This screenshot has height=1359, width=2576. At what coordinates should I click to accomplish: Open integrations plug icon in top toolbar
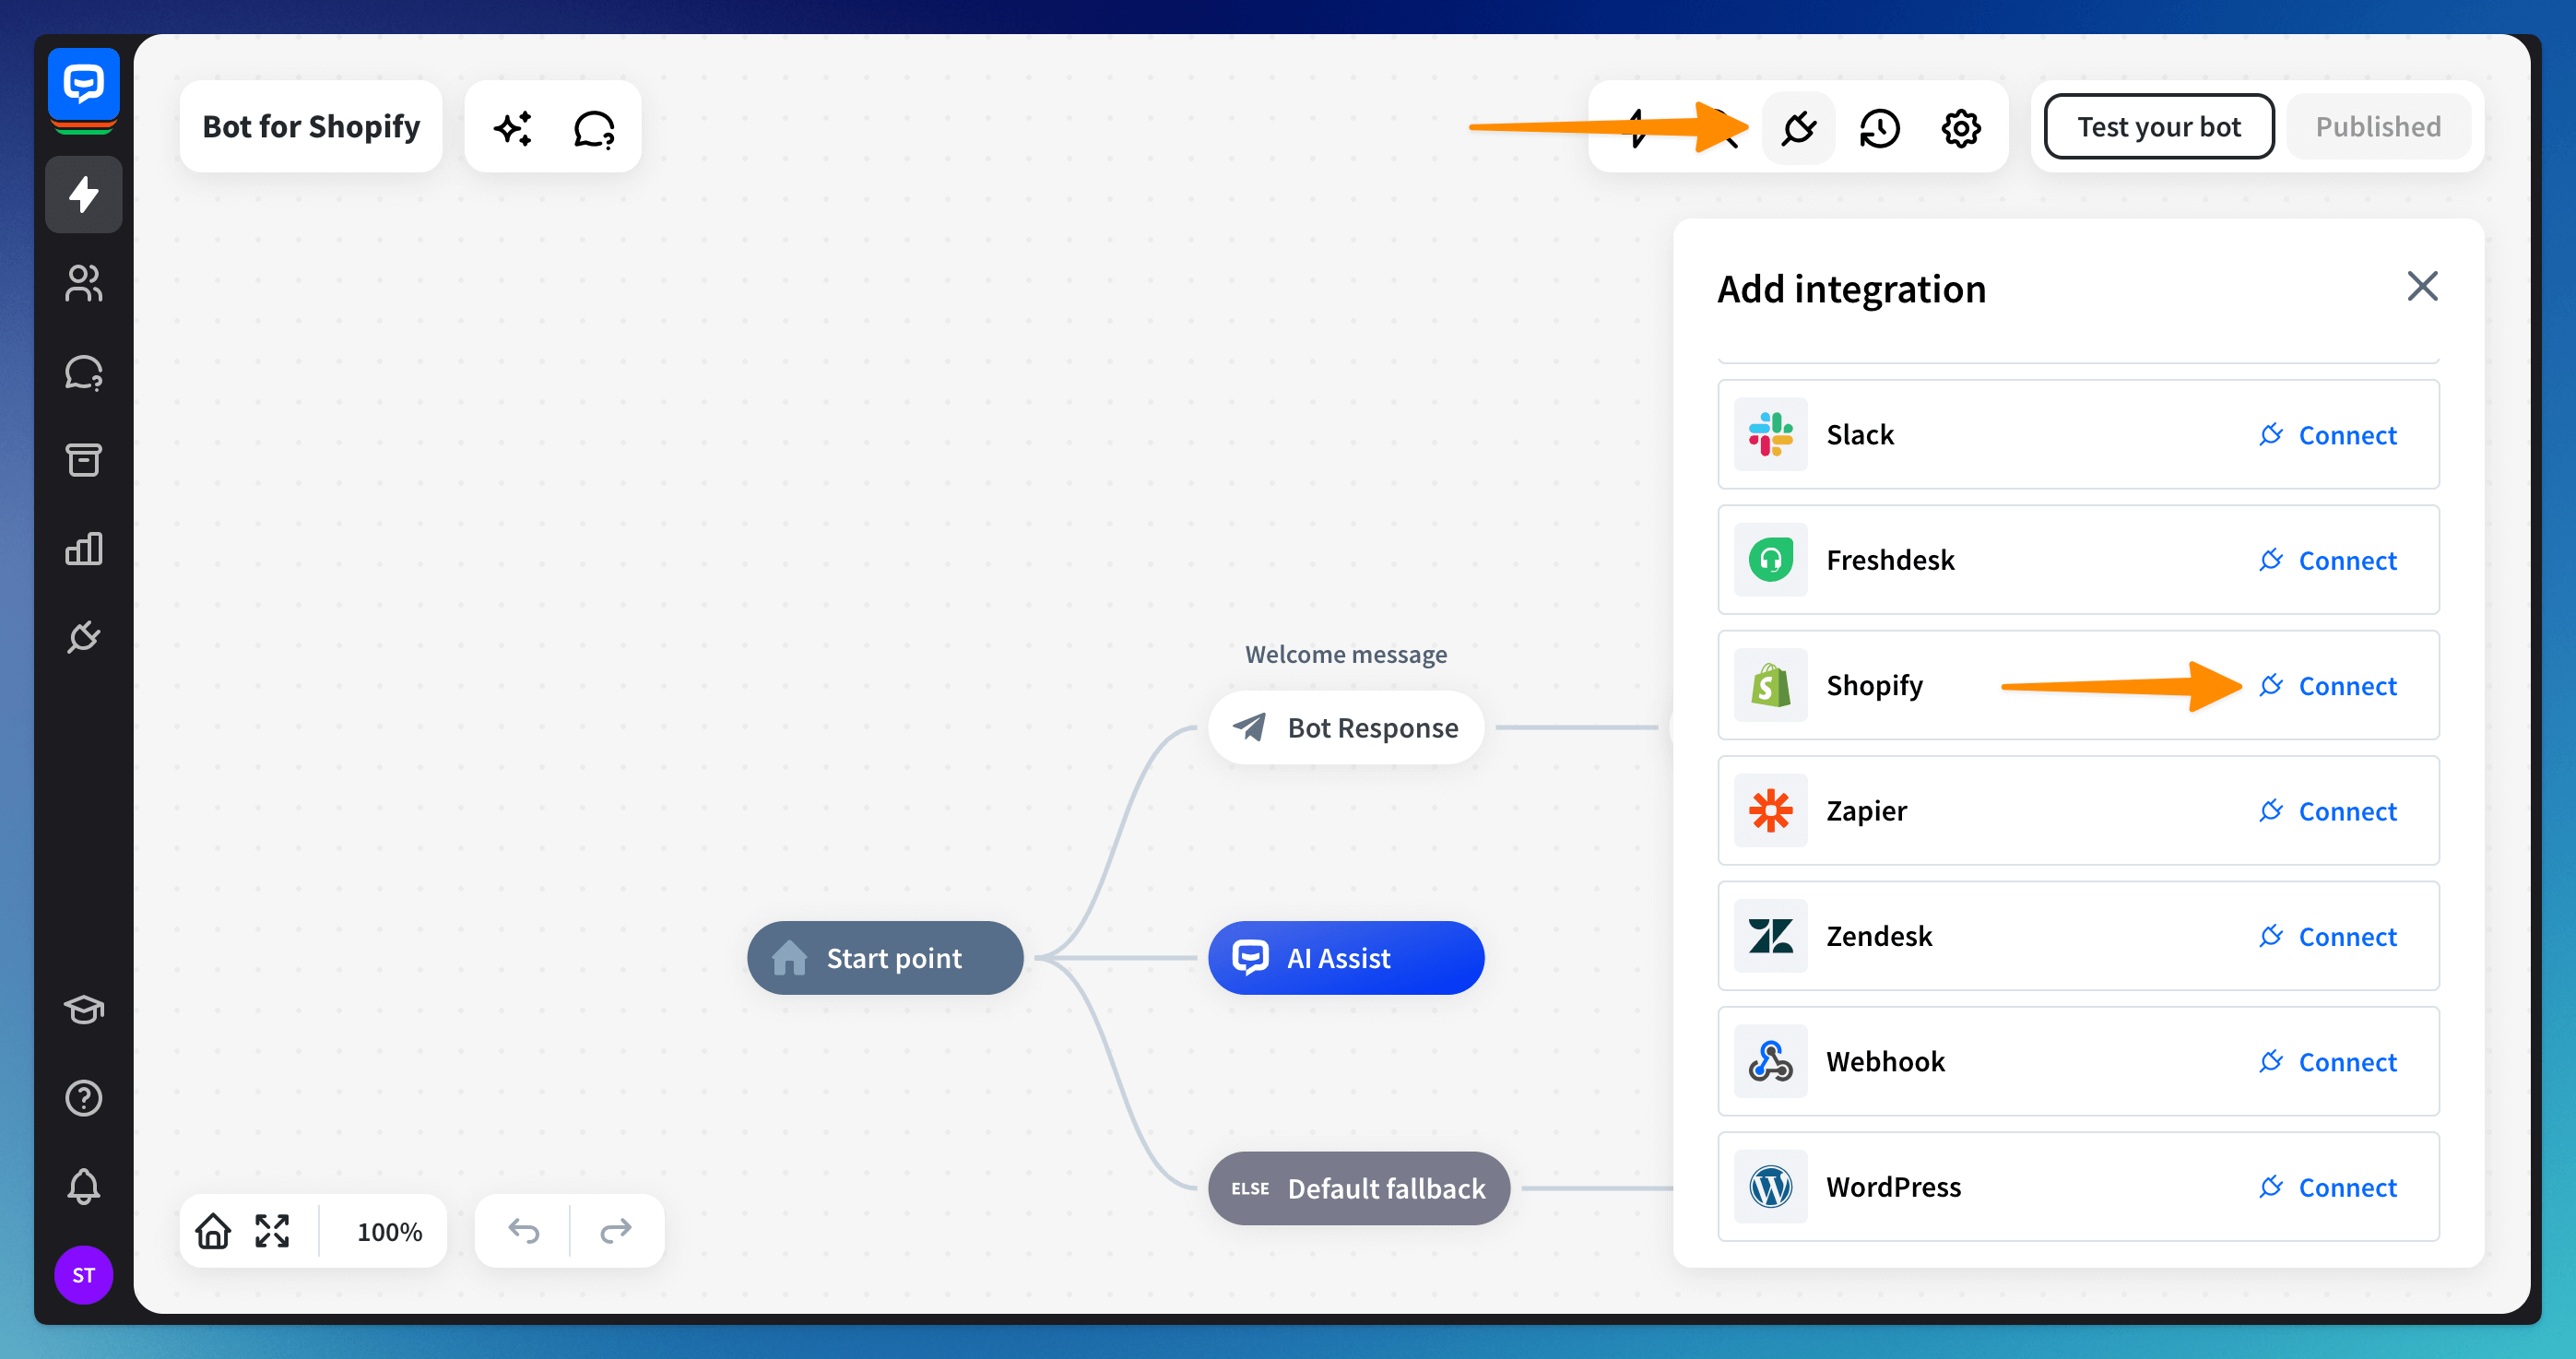click(x=1798, y=128)
